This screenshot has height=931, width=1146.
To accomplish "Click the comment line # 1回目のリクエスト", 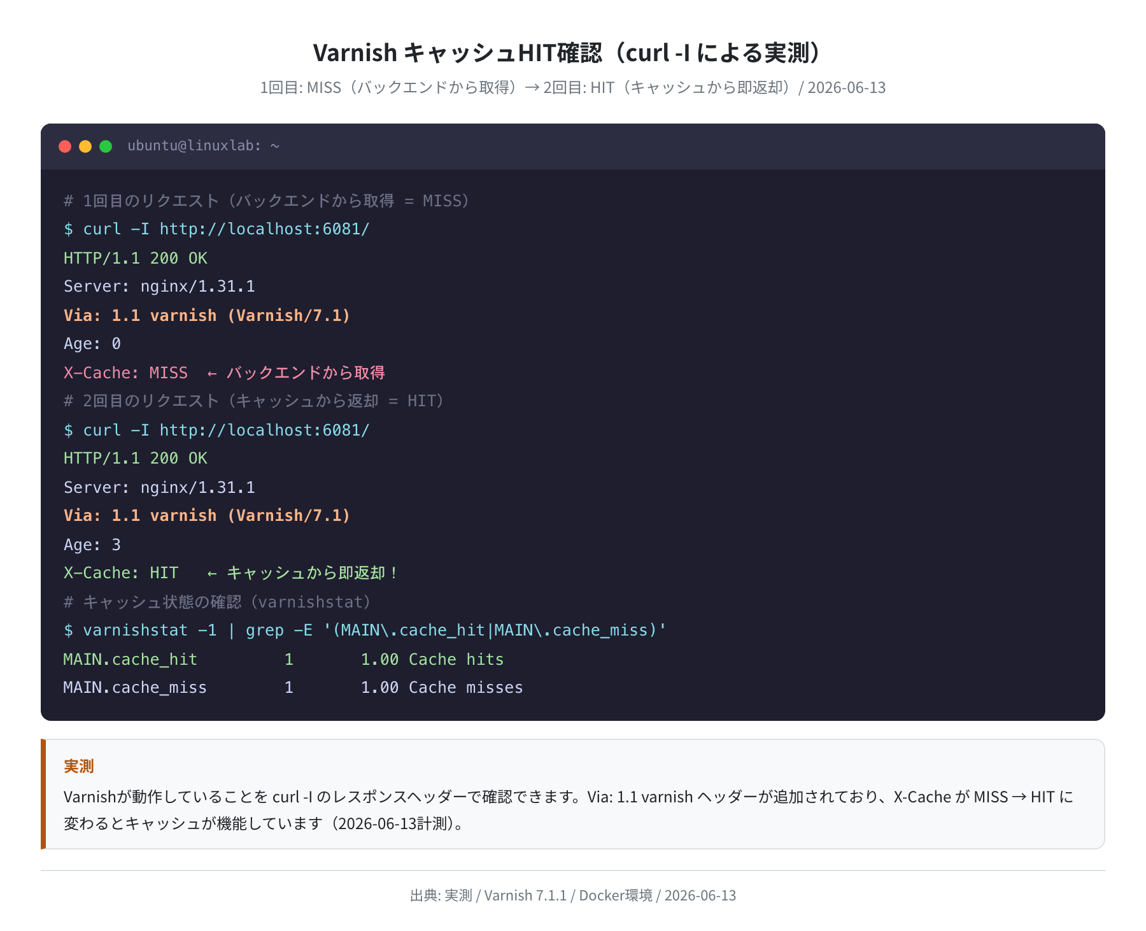I will (267, 201).
